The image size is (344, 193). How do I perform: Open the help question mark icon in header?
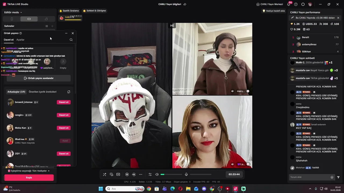[296, 4]
